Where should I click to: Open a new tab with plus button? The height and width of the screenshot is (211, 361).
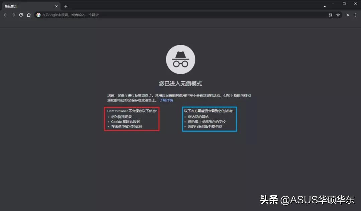(66, 6)
